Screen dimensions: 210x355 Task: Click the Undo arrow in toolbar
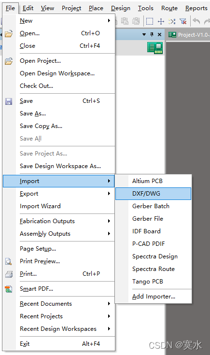point(196,21)
